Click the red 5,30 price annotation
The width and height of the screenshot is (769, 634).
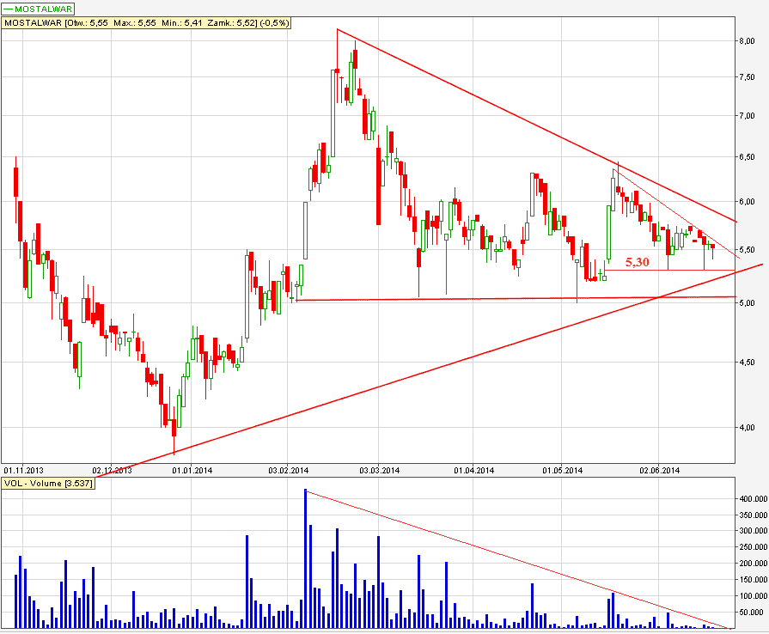click(637, 262)
